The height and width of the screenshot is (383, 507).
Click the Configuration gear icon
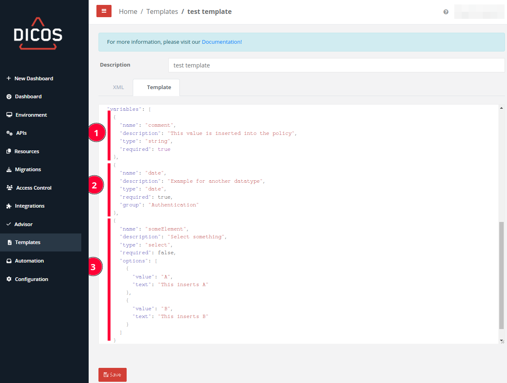(9, 279)
